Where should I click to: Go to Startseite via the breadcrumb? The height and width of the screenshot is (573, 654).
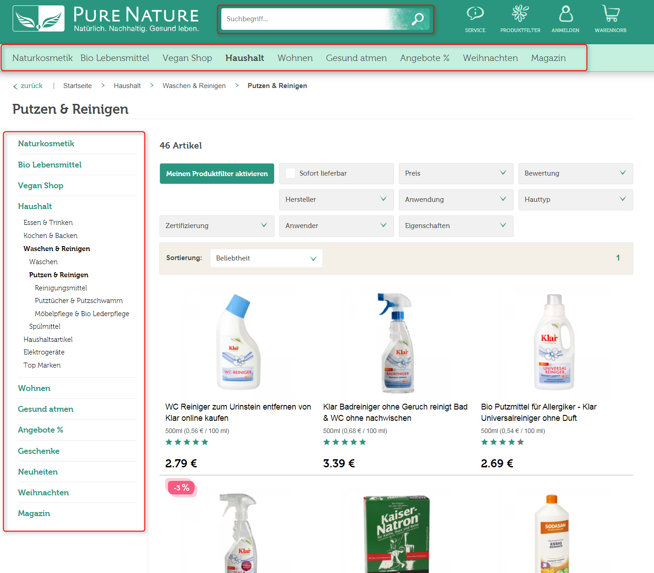[77, 85]
